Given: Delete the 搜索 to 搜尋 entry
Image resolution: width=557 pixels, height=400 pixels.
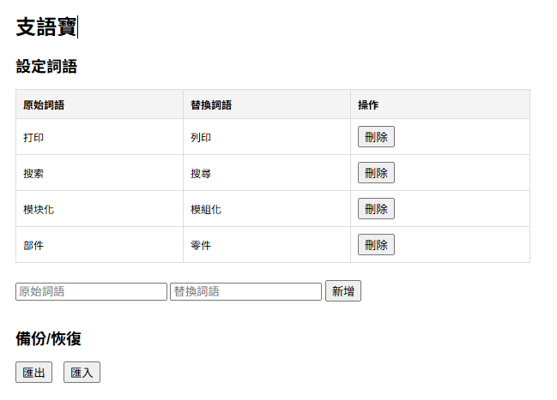Looking at the screenshot, I should tap(376, 173).
